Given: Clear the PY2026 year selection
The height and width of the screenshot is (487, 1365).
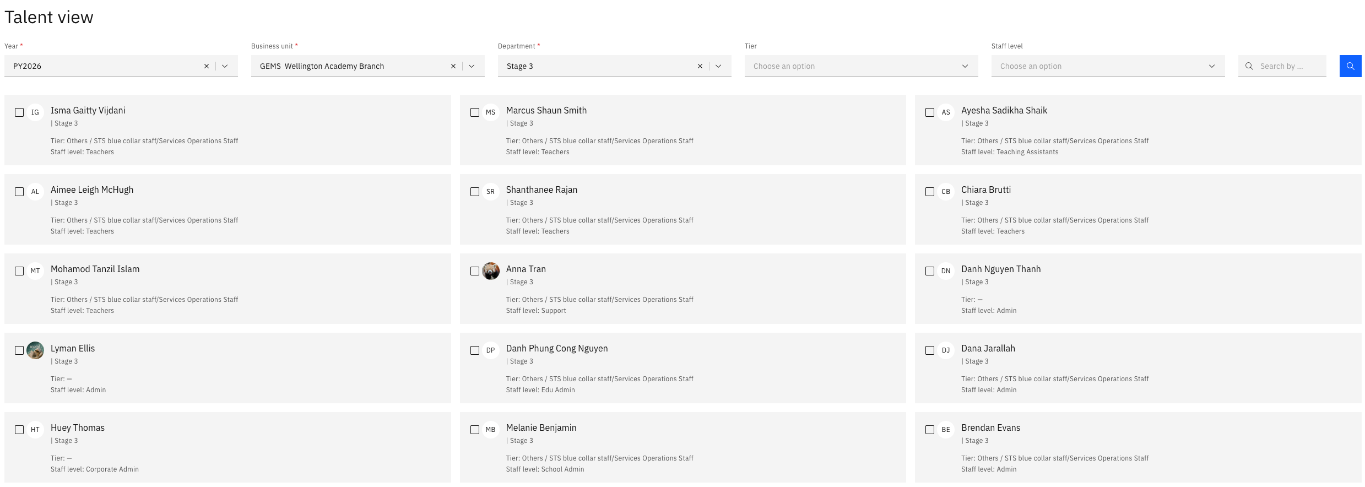Looking at the screenshot, I should pyautogui.click(x=207, y=66).
